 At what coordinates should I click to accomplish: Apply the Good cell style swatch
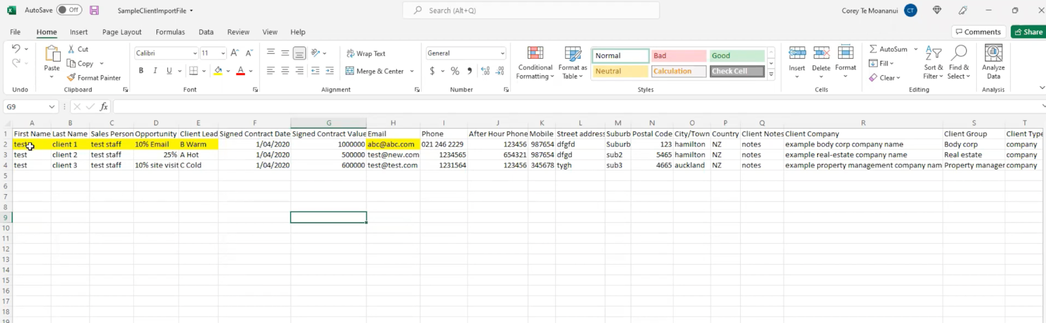(737, 56)
